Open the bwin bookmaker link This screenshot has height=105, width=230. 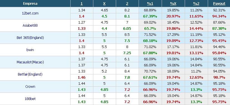(30, 50)
